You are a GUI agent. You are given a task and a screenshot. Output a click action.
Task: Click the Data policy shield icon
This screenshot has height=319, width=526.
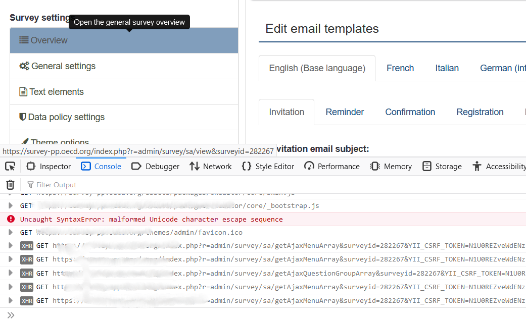coord(22,117)
